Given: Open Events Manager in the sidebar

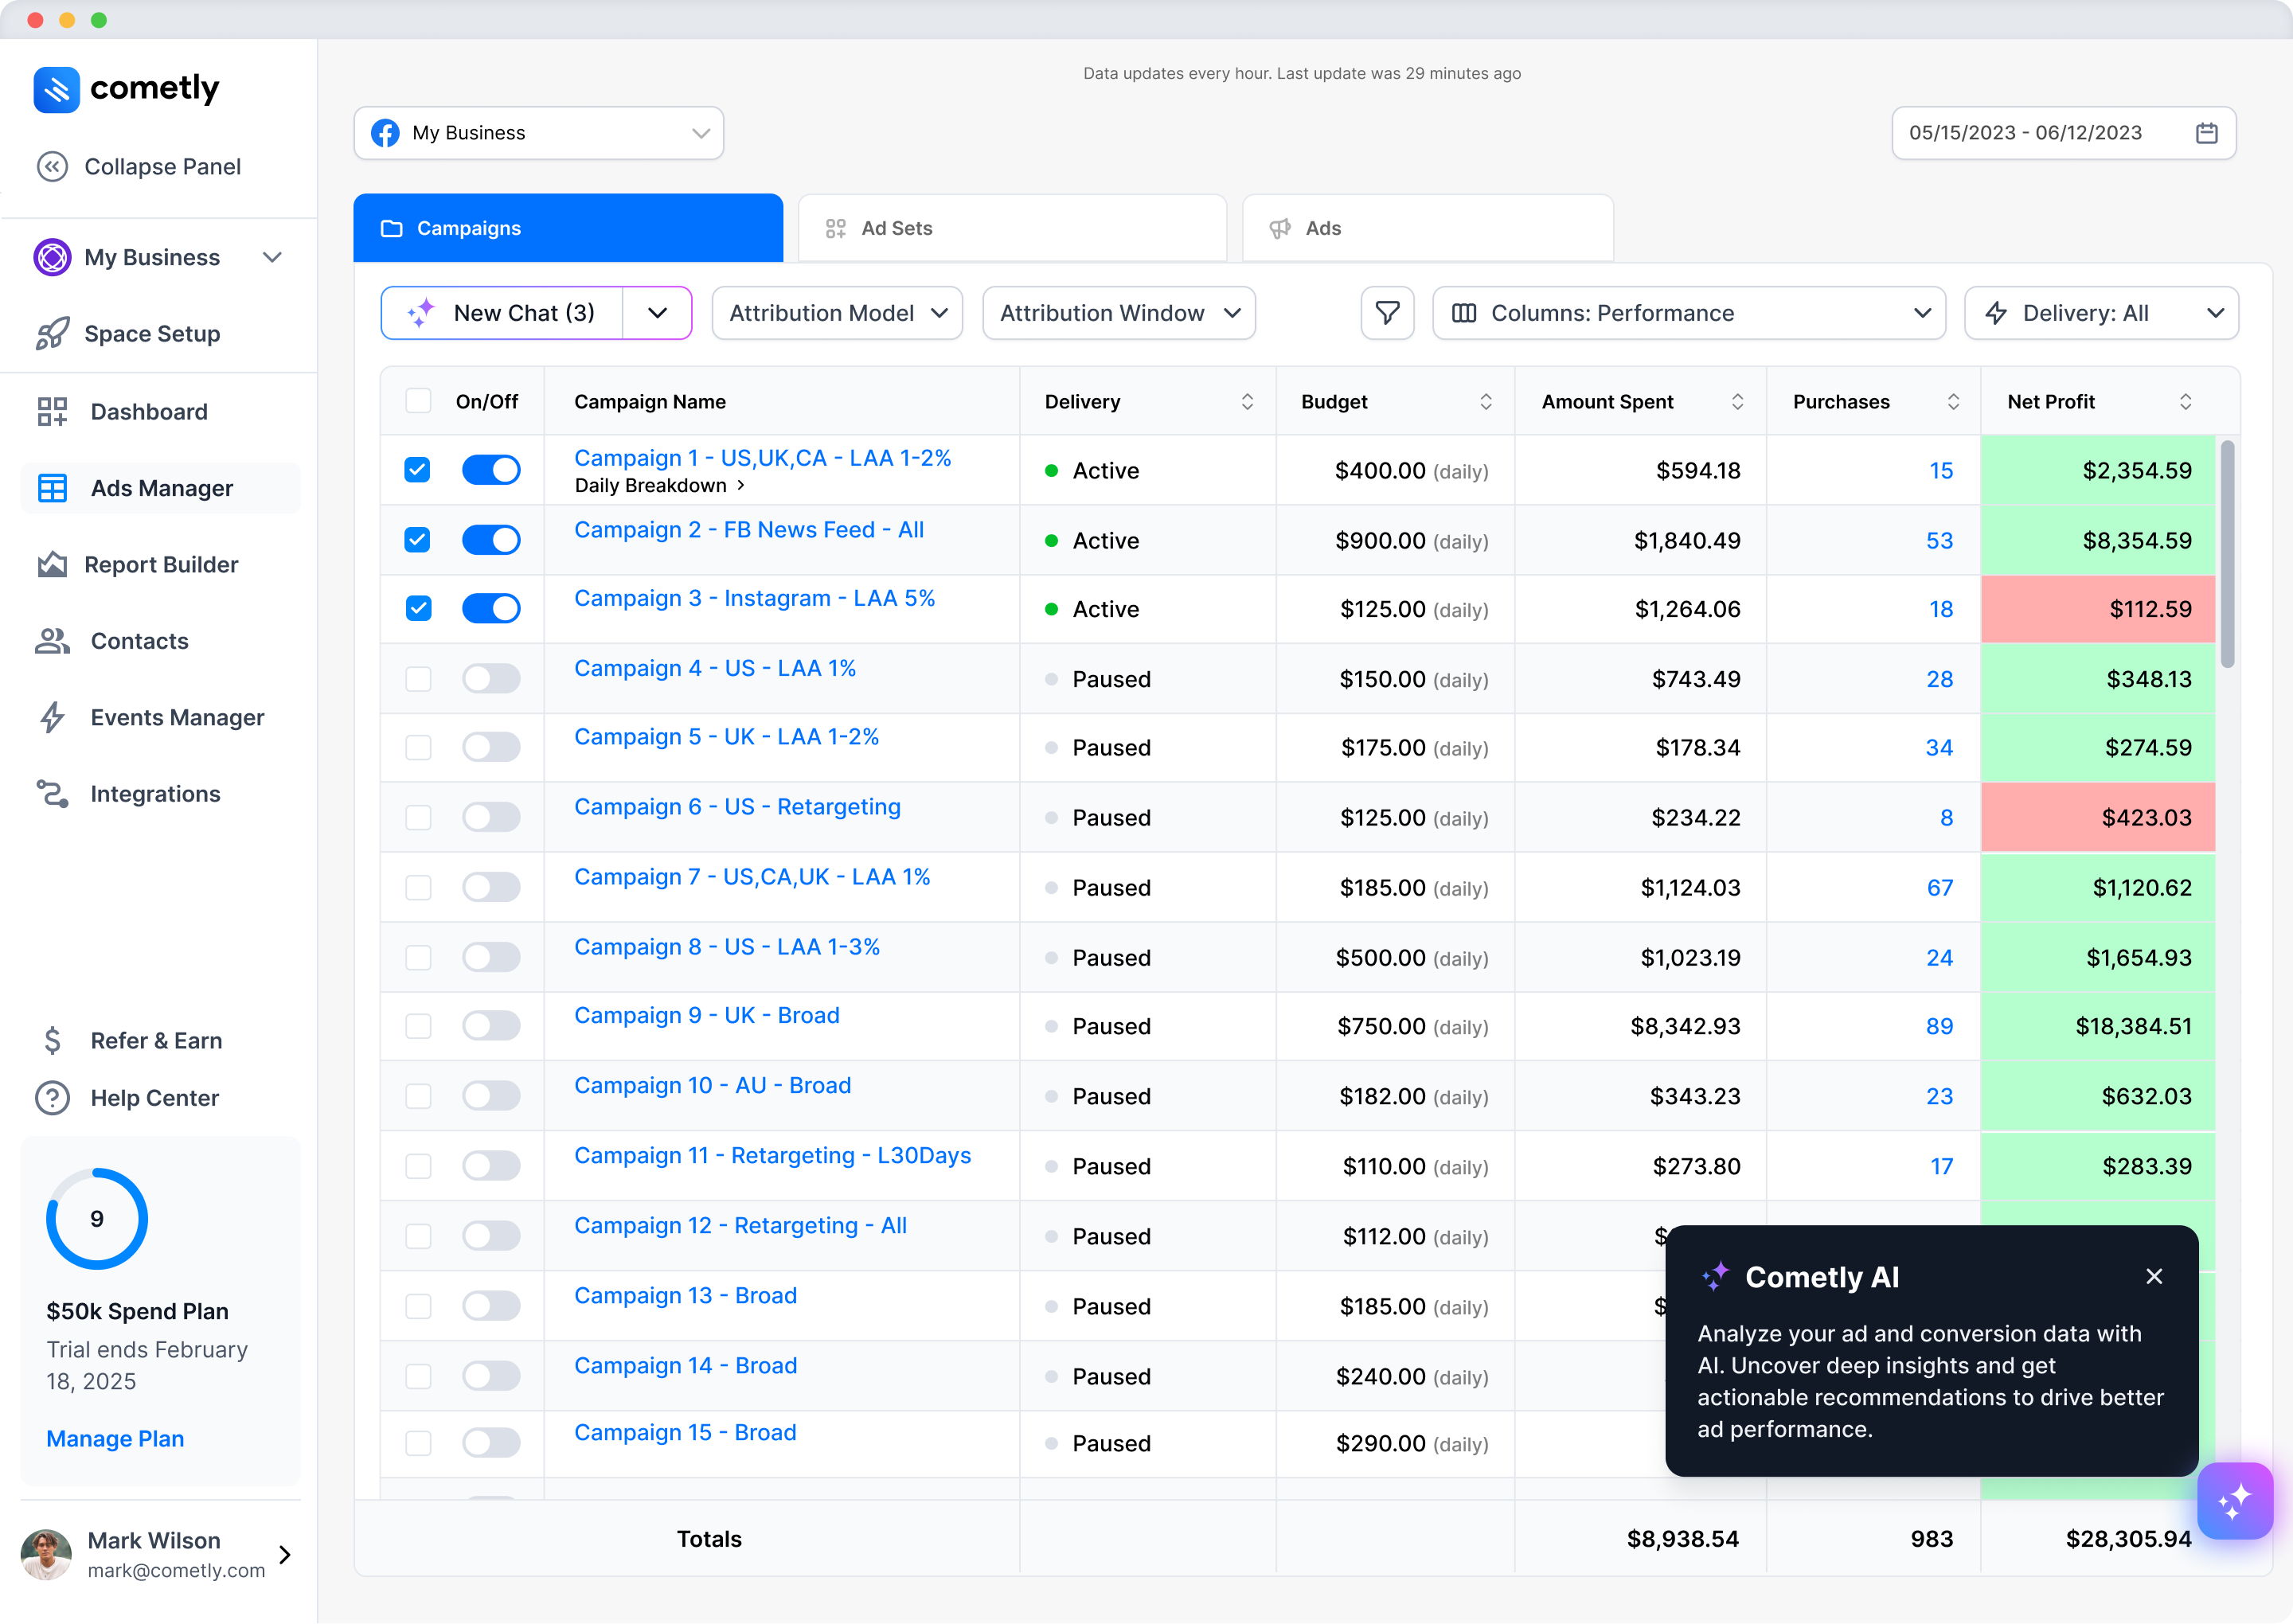Looking at the screenshot, I should point(52,717).
